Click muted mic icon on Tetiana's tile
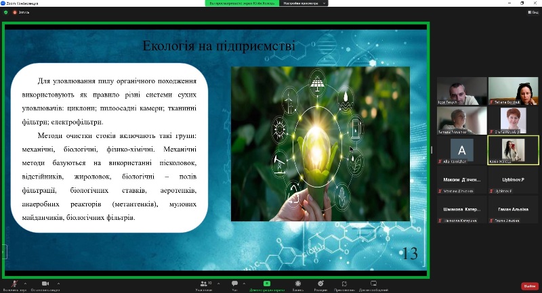Image resolution: width=542 pixels, height=293 pixels. coord(491,102)
